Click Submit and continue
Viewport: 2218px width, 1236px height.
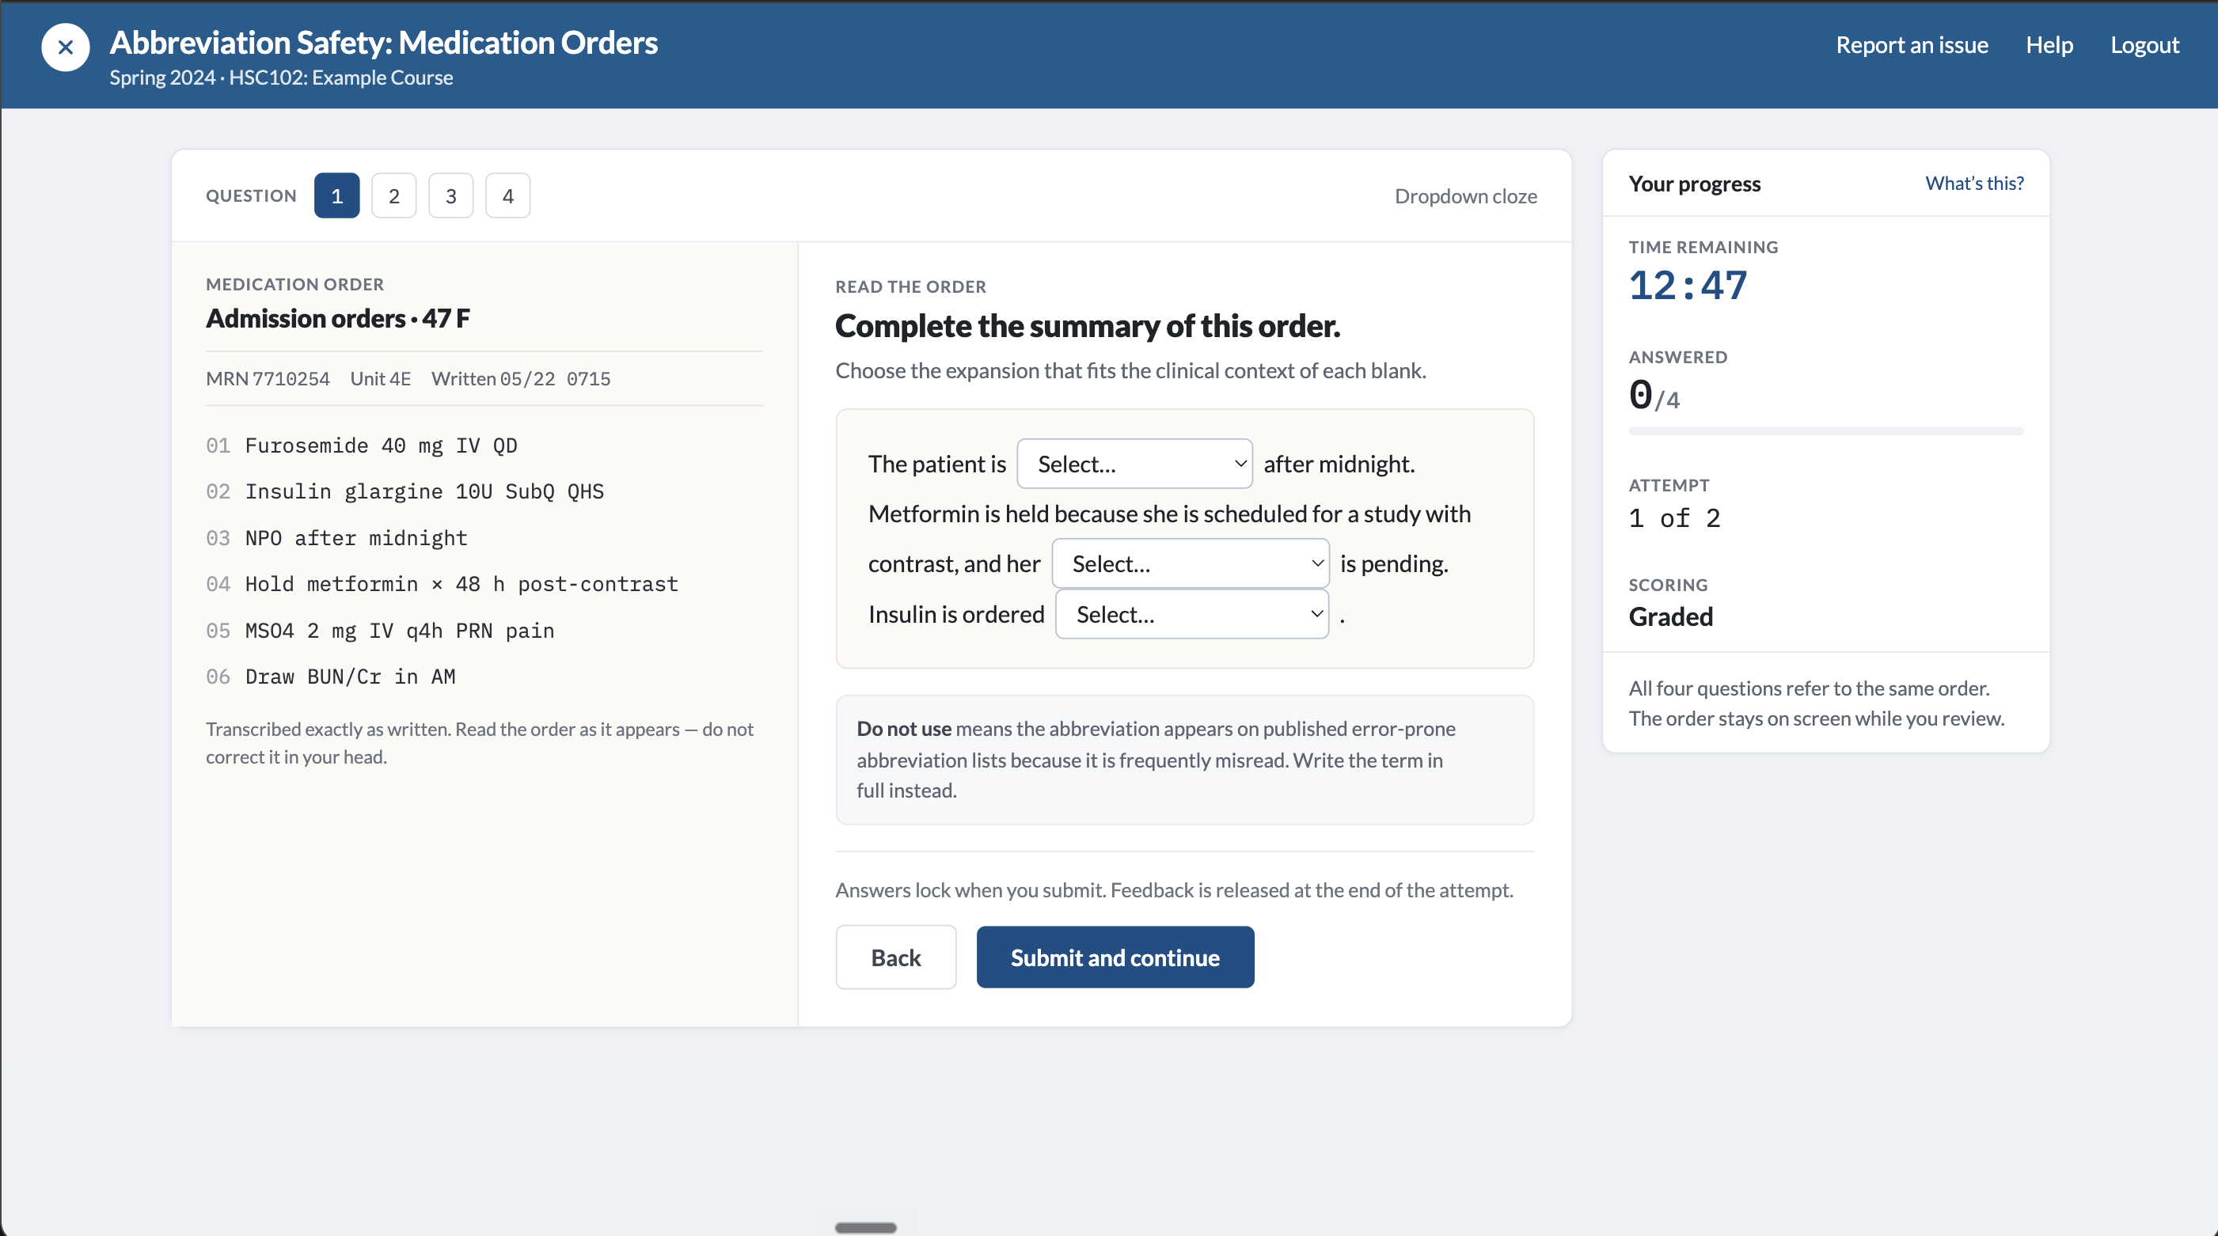(x=1115, y=957)
